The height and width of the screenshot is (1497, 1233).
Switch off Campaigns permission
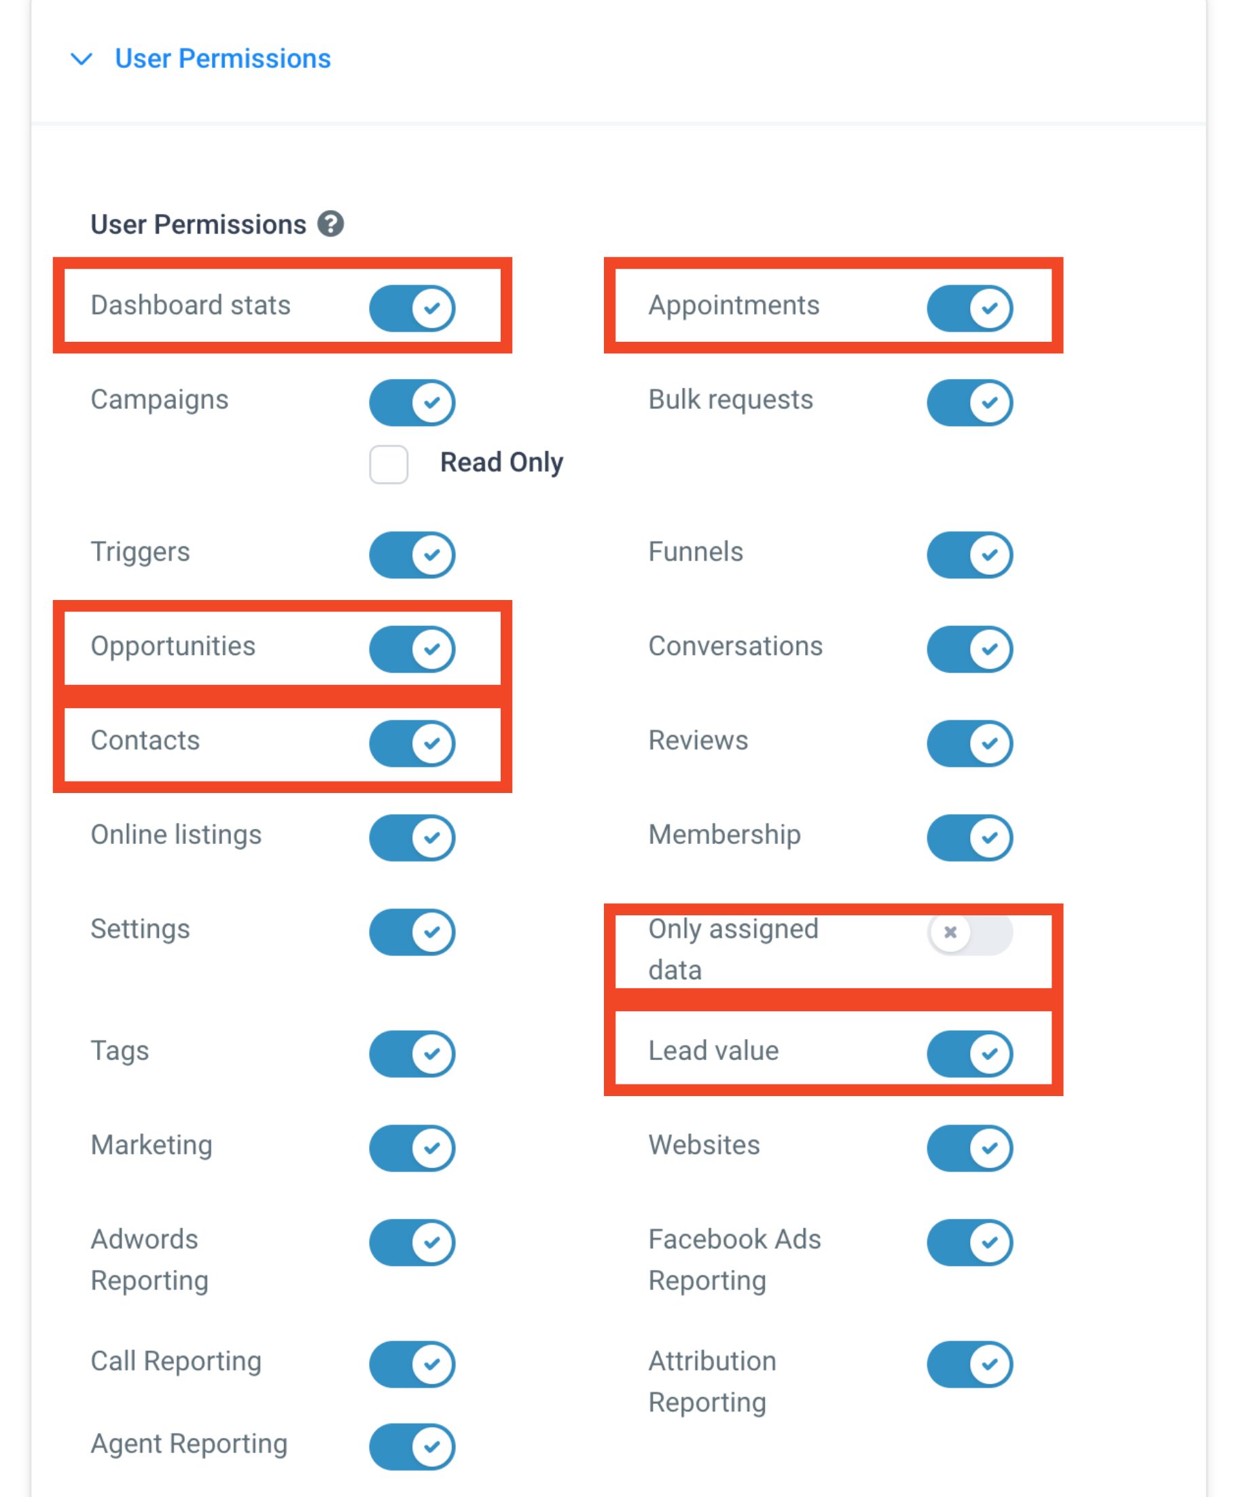click(x=412, y=402)
